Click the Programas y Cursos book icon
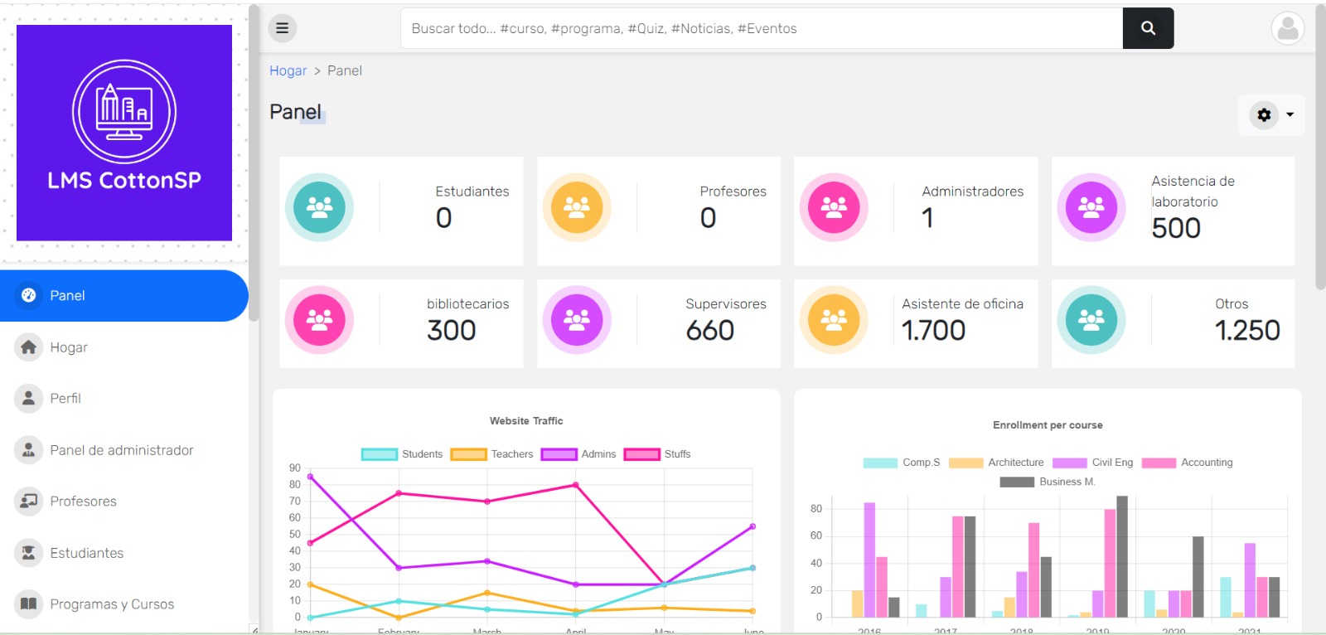The image size is (1326, 635). 28,603
